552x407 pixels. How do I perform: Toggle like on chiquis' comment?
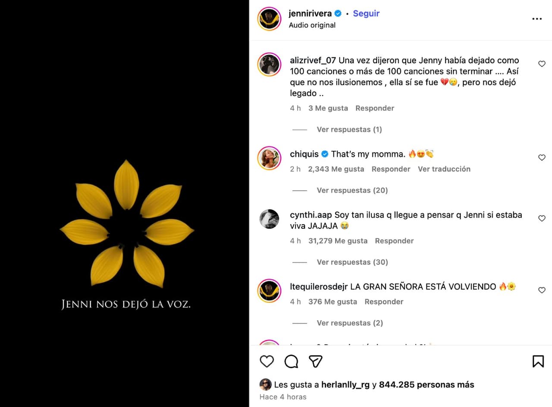click(x=542, y=157)
